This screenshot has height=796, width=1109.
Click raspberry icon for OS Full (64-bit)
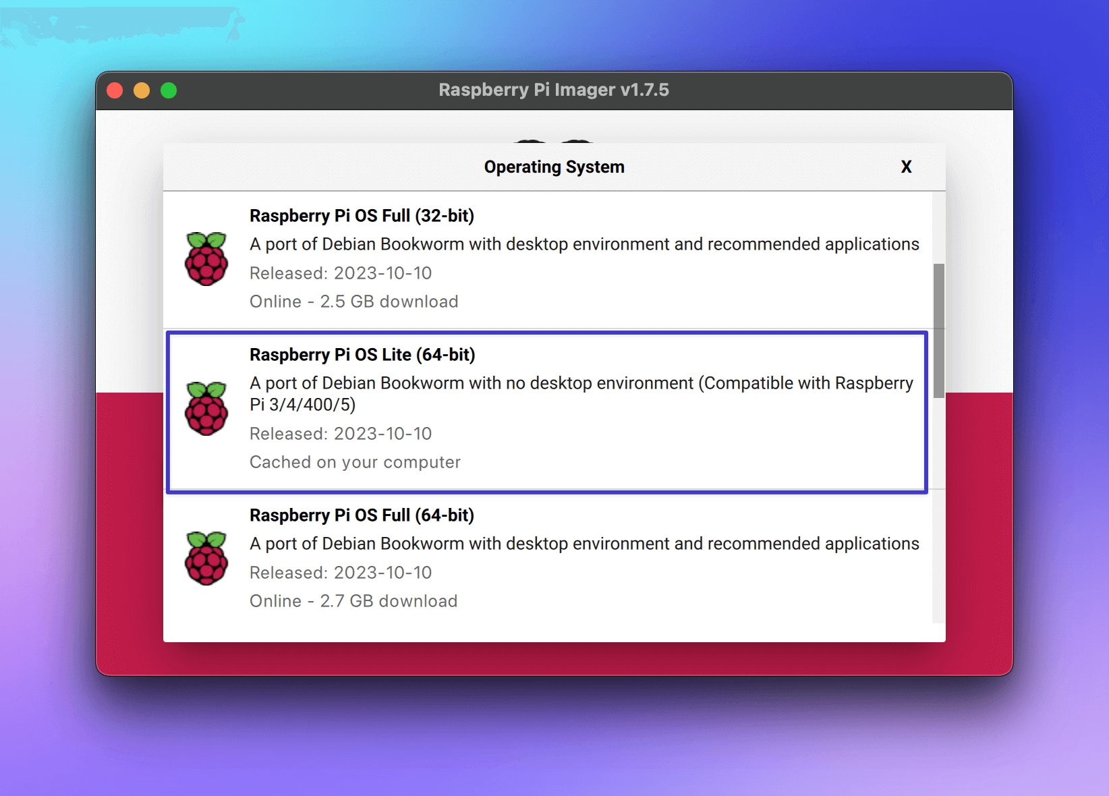point(206,559)
